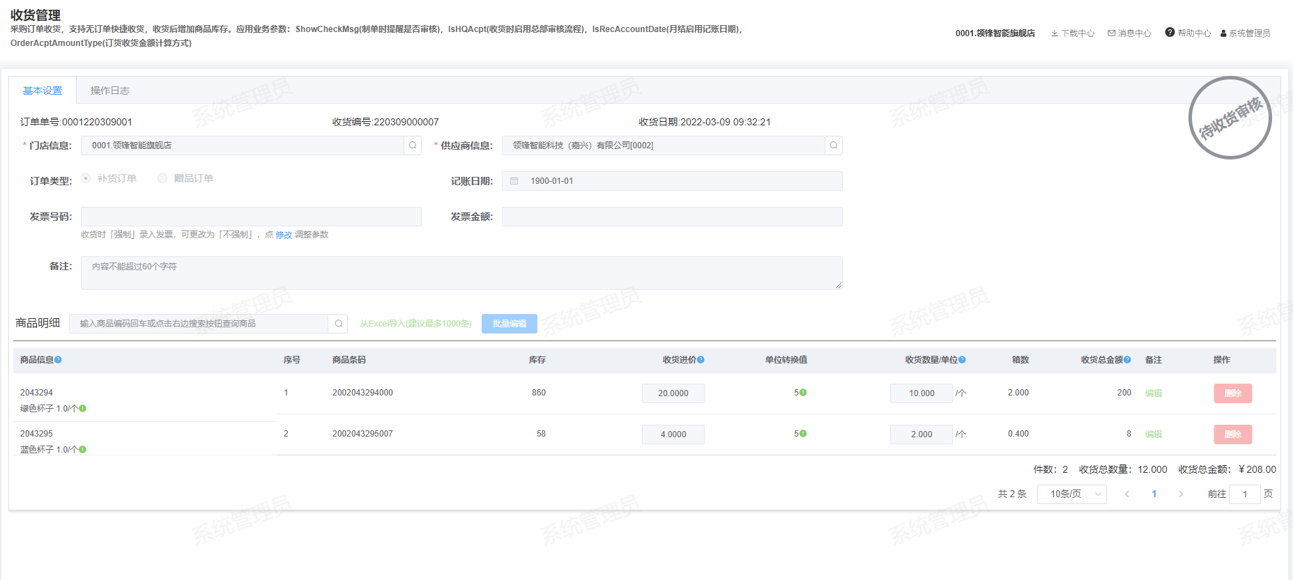The width and height of the screenshot is (1293, 580).
Task: Click page number 1 in pagination
Action: [1154, 494]
